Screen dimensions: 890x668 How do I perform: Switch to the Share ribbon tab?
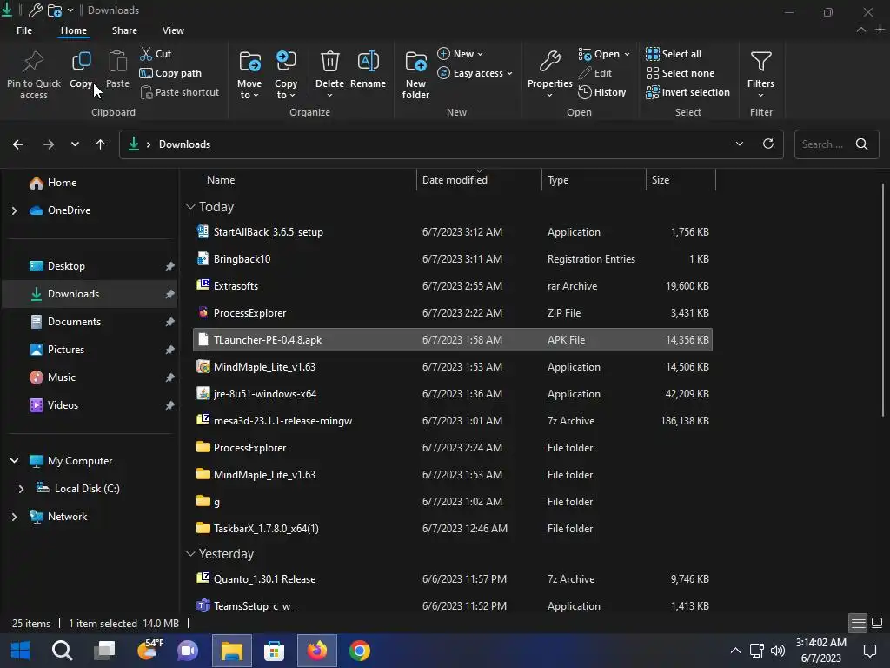[124, 30]
